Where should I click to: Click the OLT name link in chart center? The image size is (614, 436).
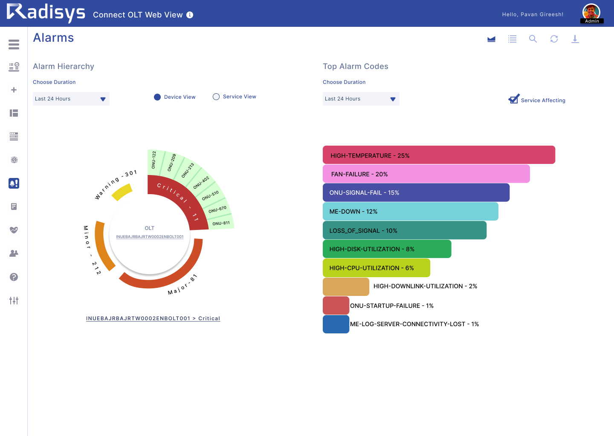click(150, 237)
